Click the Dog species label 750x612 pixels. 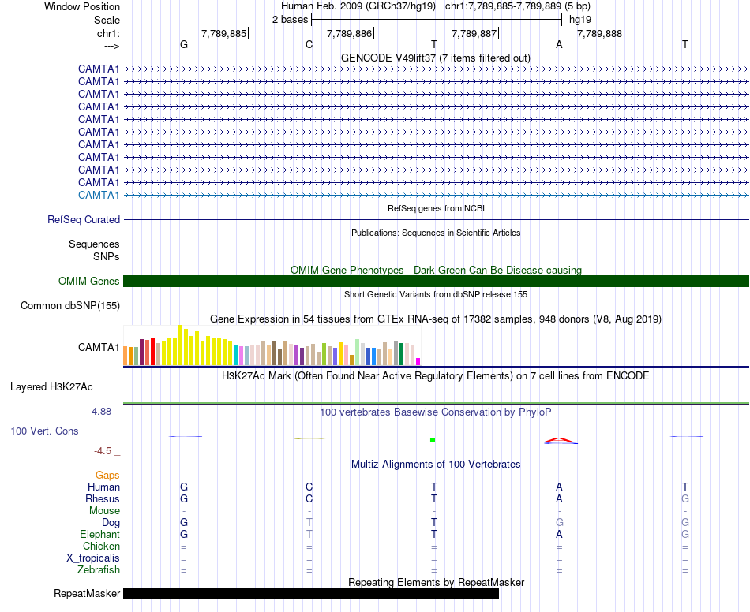[111, 523]
